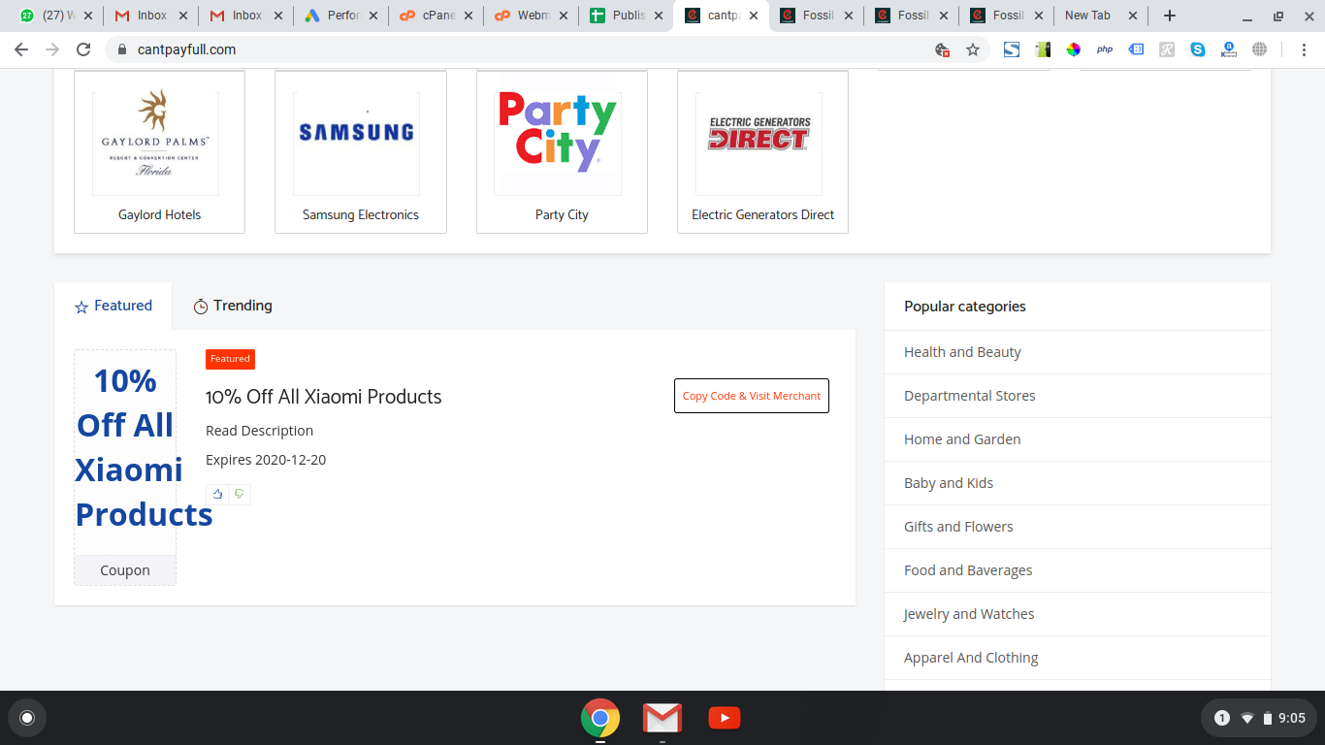Click the Chrome icon on the shelf
Screen dimensions: 1325x745
point(600,718)
